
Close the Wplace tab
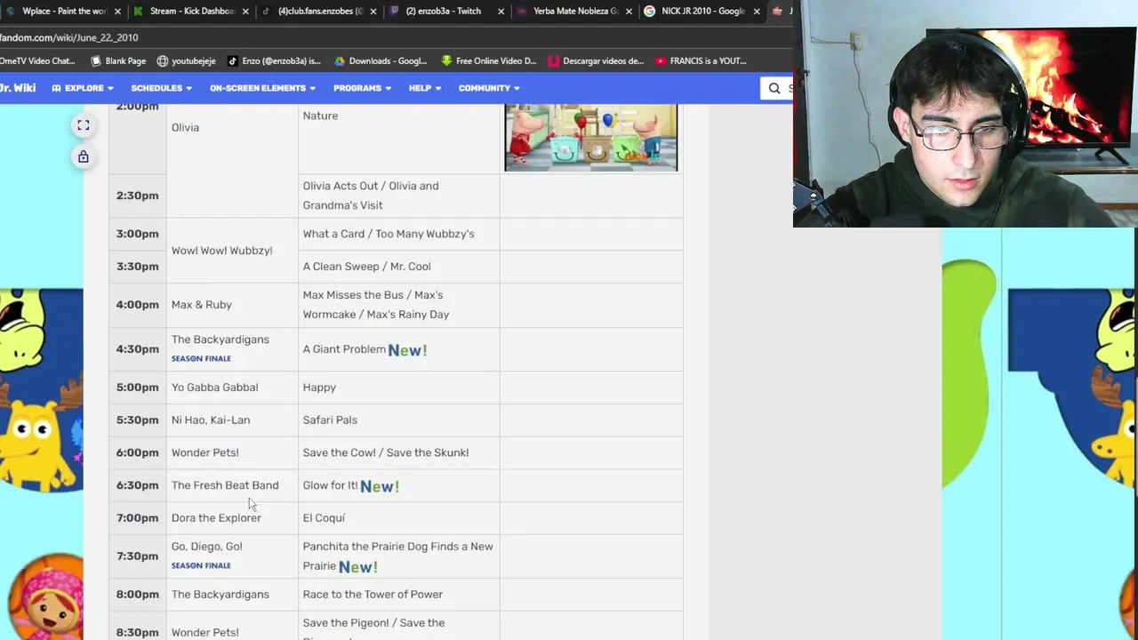117,12
